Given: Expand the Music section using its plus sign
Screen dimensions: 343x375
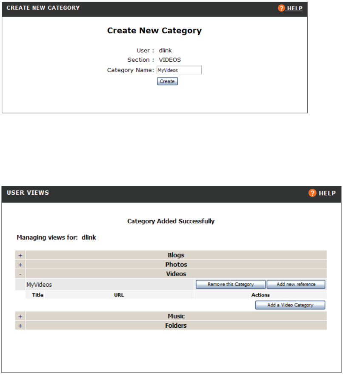Looking at the screenshot, I should (20, 316).
